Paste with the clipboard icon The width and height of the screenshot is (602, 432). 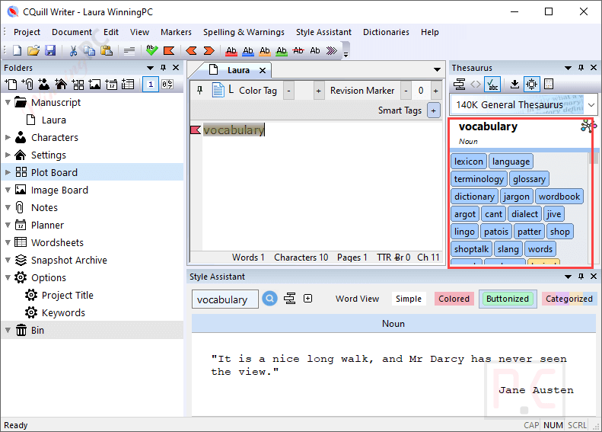[107, 50]
